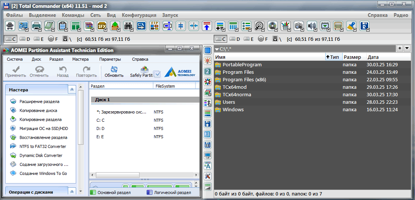
Task: Click the green notepad icon in the toolbar
Action: 49,26
